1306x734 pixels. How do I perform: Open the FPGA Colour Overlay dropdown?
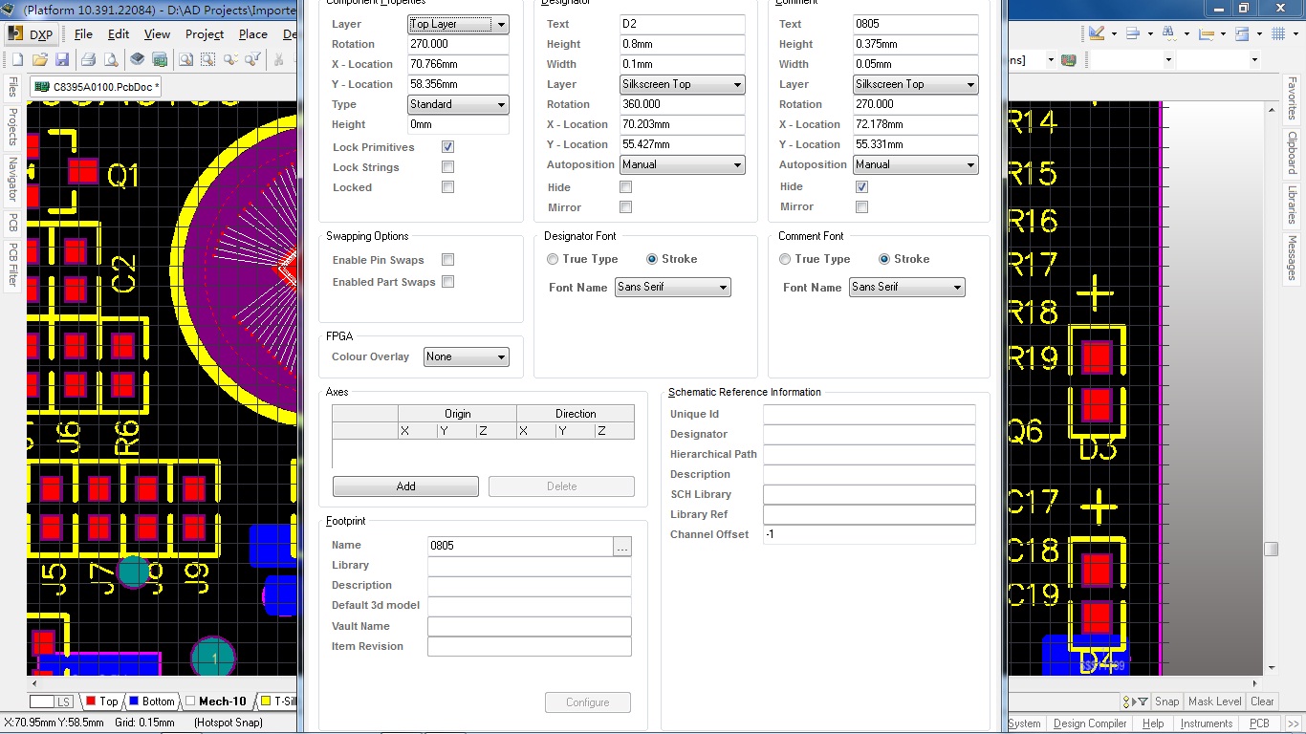[467, 357]
